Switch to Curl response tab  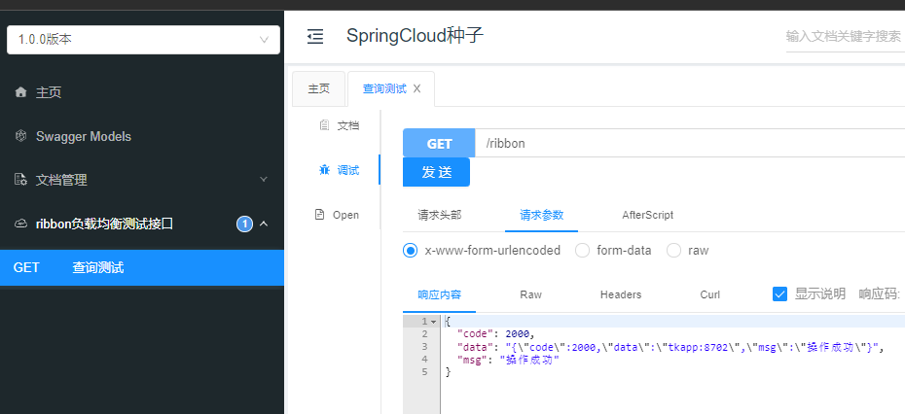coord(710,294)
